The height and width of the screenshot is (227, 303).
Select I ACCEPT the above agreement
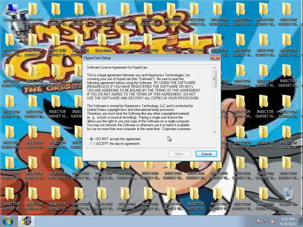pyautogui.click(x=115, y=144)
